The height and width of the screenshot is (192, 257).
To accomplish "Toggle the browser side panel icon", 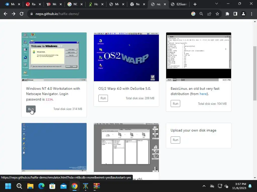I will click(235, 14).
